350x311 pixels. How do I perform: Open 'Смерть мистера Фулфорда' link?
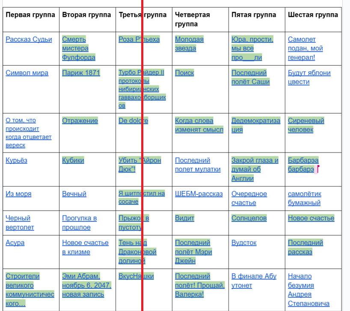[x=79, y=48]
